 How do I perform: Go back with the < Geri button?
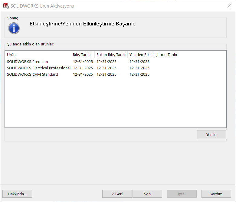[x=117, y=194]
